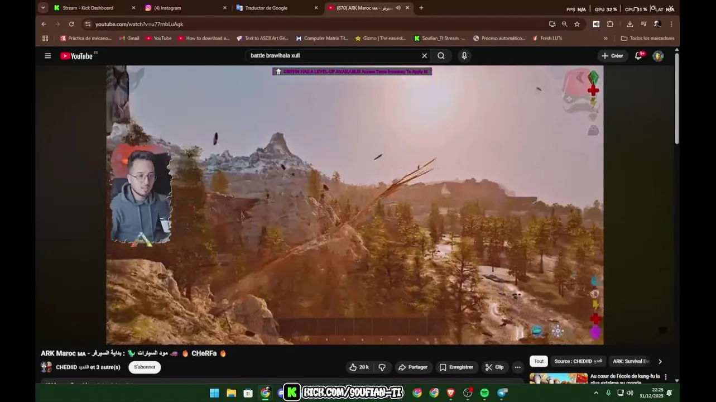This screenshot has height=402, width=716.
Task: Open File Explorer from the taskbar
Action: [231, 393]
